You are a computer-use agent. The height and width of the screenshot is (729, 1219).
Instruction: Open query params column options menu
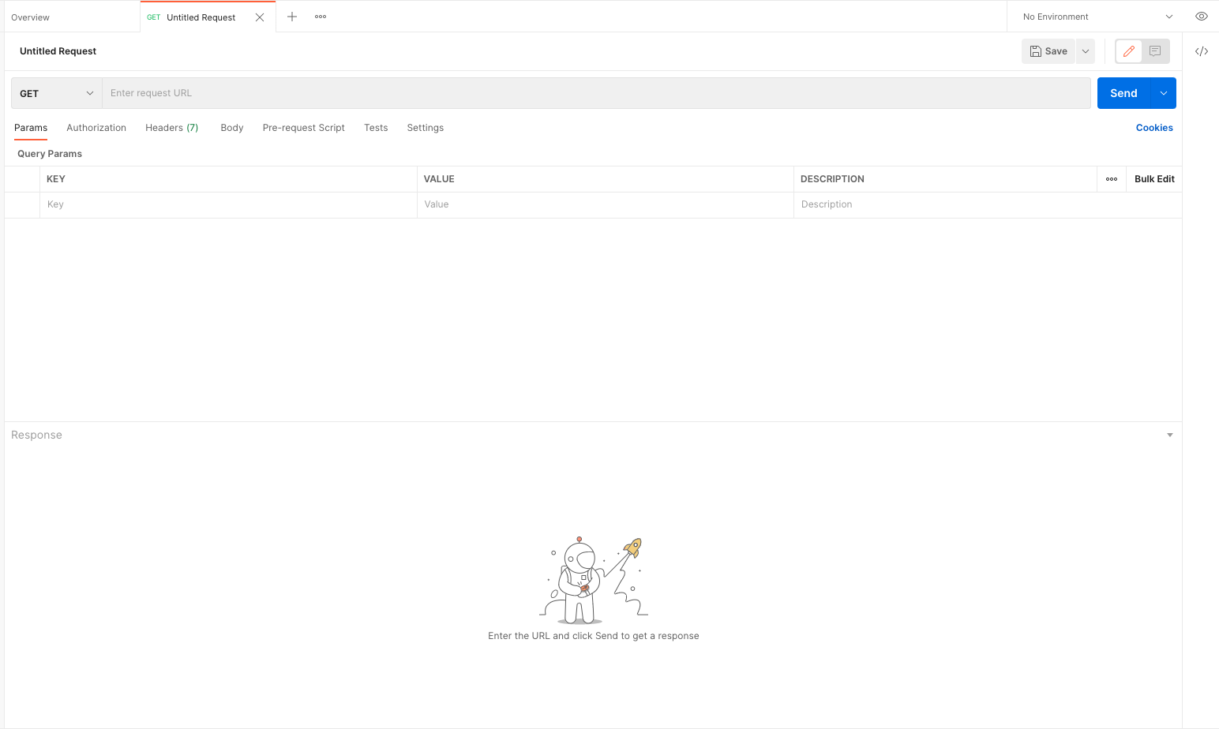[x=1112, y=179]
